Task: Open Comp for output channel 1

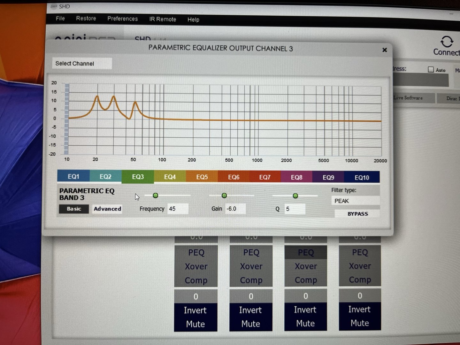Action: click(x=196, y=280)
